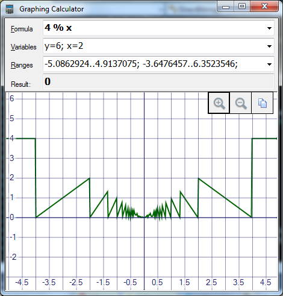Click the calculator app icon in title bar

[x=10, y=9]
